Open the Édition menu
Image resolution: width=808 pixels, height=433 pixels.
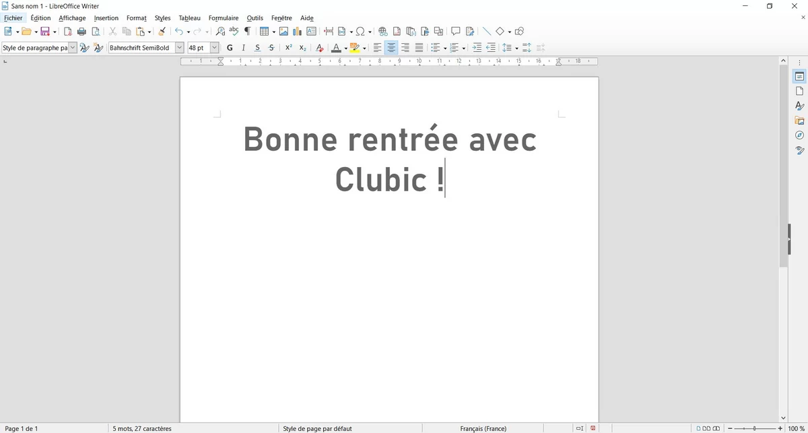40,18
